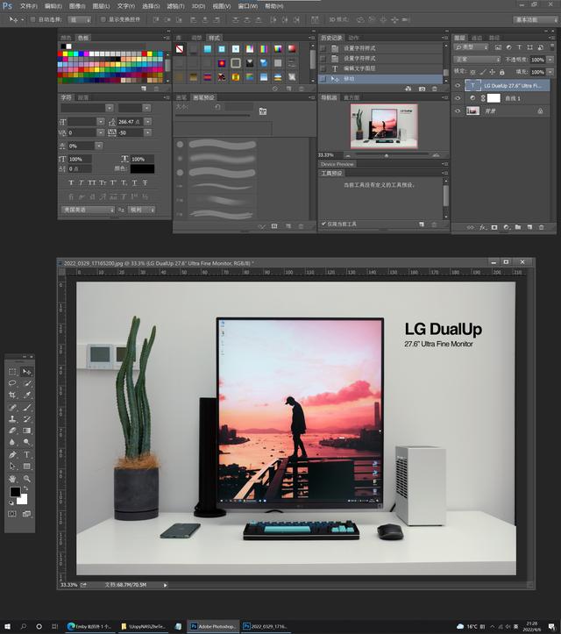Screen dimensions: 561x634
Task: Select the Hand tool
Action: tap(13, 479)
